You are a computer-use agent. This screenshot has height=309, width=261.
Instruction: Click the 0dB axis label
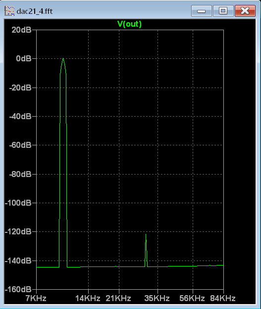[23, 58]
